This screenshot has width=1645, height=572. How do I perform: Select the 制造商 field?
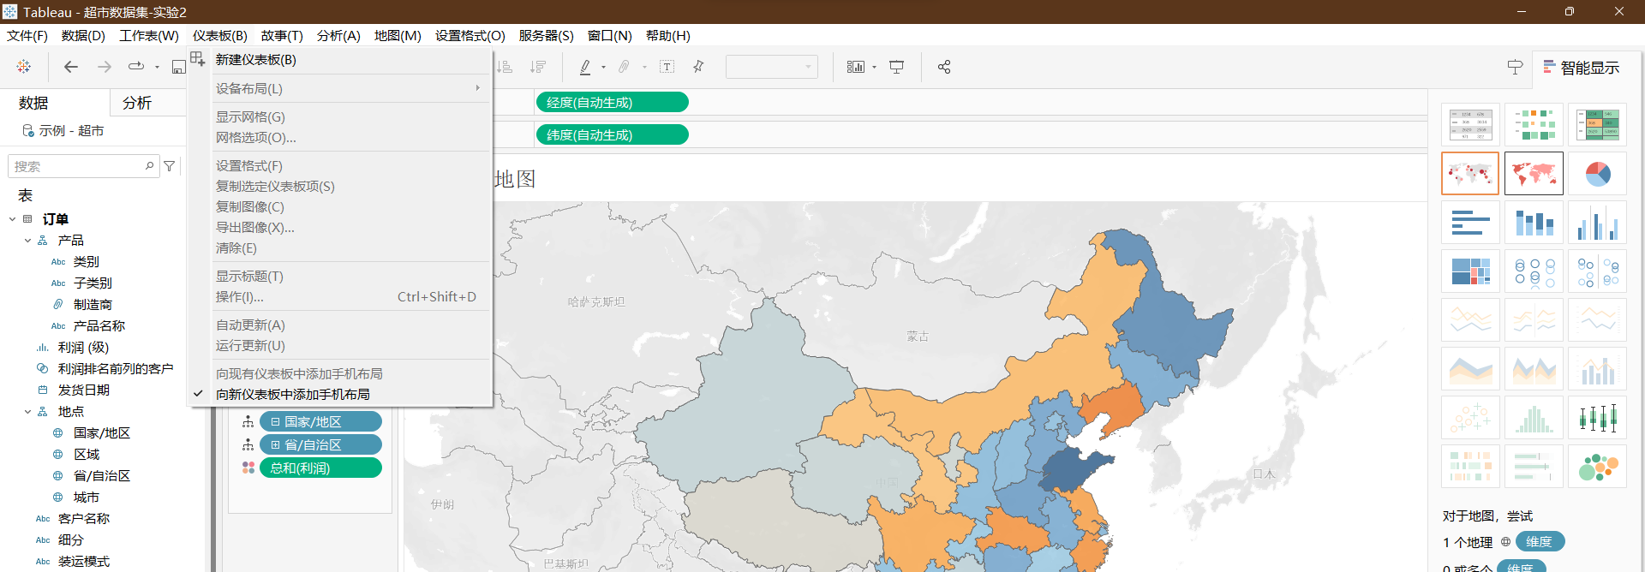point(93,304)
